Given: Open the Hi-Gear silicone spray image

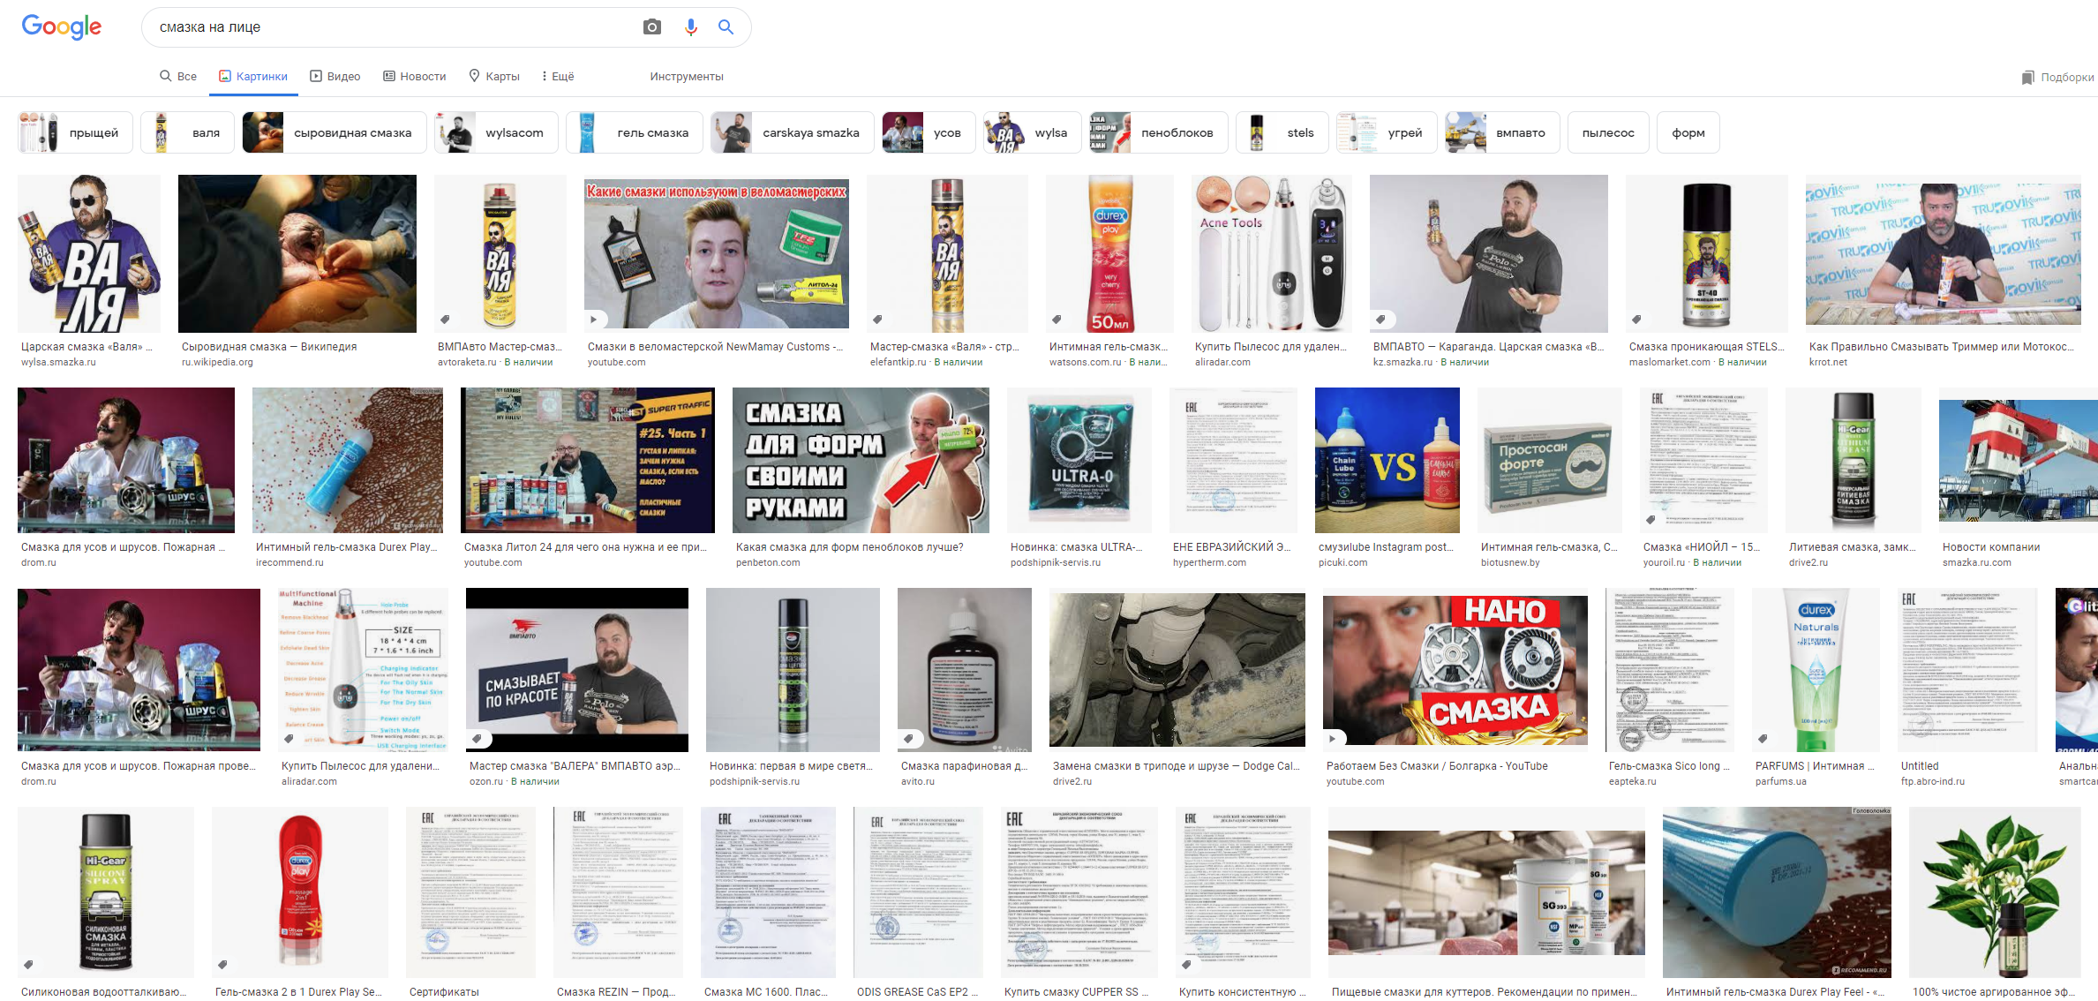Looking at the screenshot, I should 106,892.
